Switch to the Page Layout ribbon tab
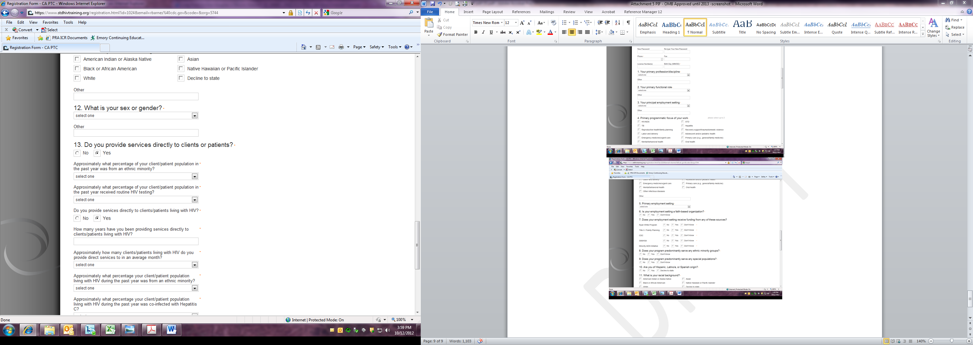 (492, 12)
